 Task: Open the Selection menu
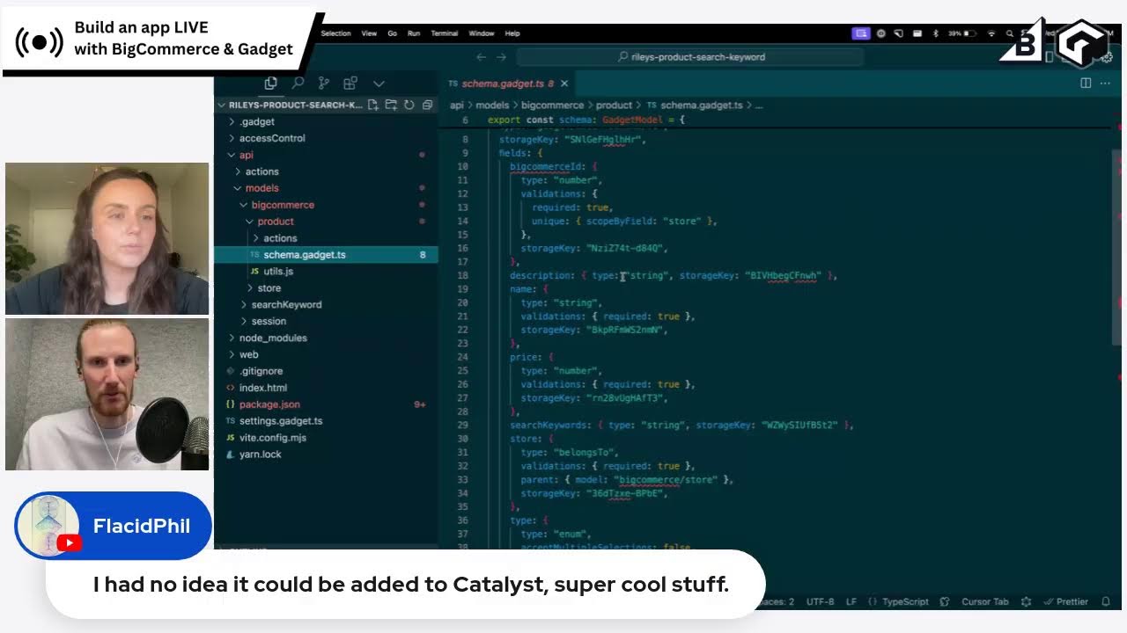coord(335,33)
